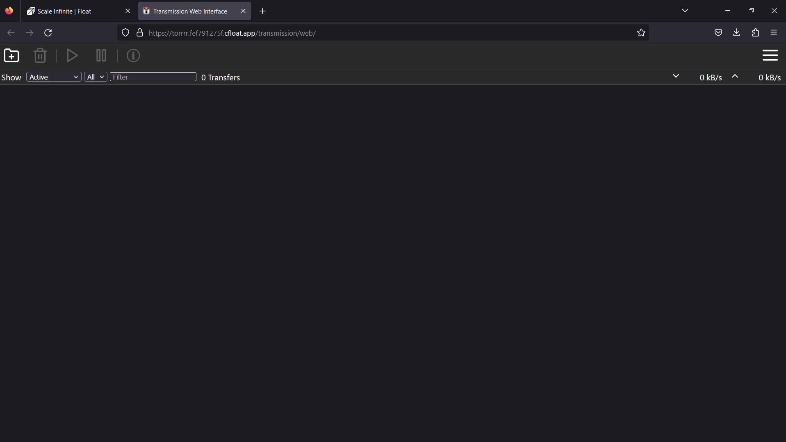This screenshot has height=442, width=786.
Task: Click the address bar URL
Action: point(232,33)
